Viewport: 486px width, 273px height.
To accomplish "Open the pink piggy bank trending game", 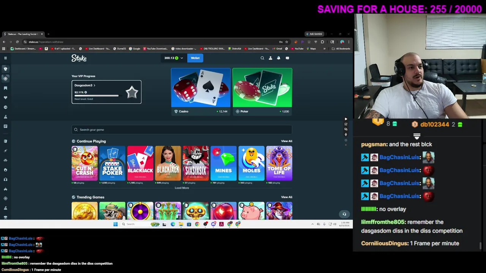I will [251, 211].
